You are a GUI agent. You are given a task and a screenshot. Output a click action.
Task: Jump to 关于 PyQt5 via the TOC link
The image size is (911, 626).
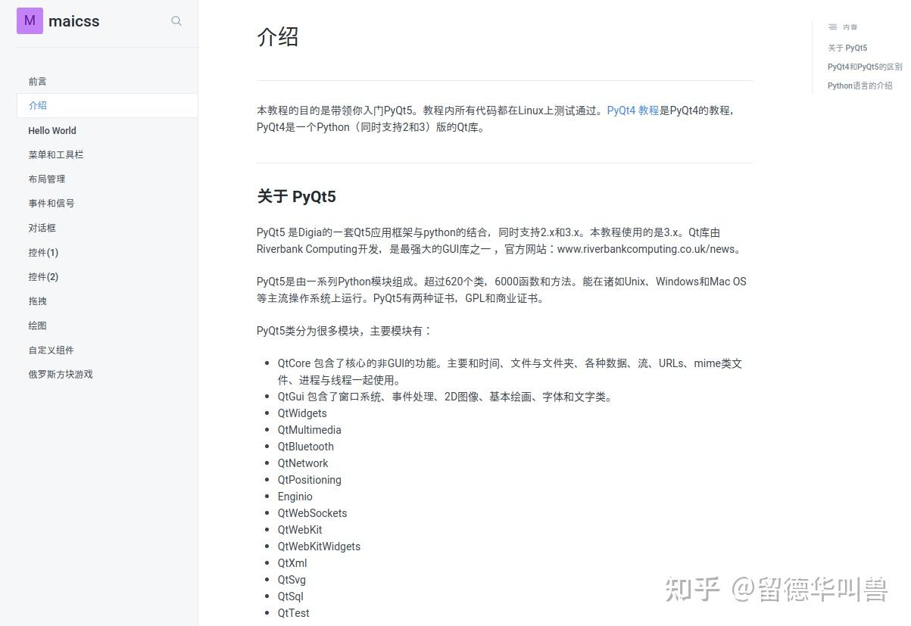847,48
